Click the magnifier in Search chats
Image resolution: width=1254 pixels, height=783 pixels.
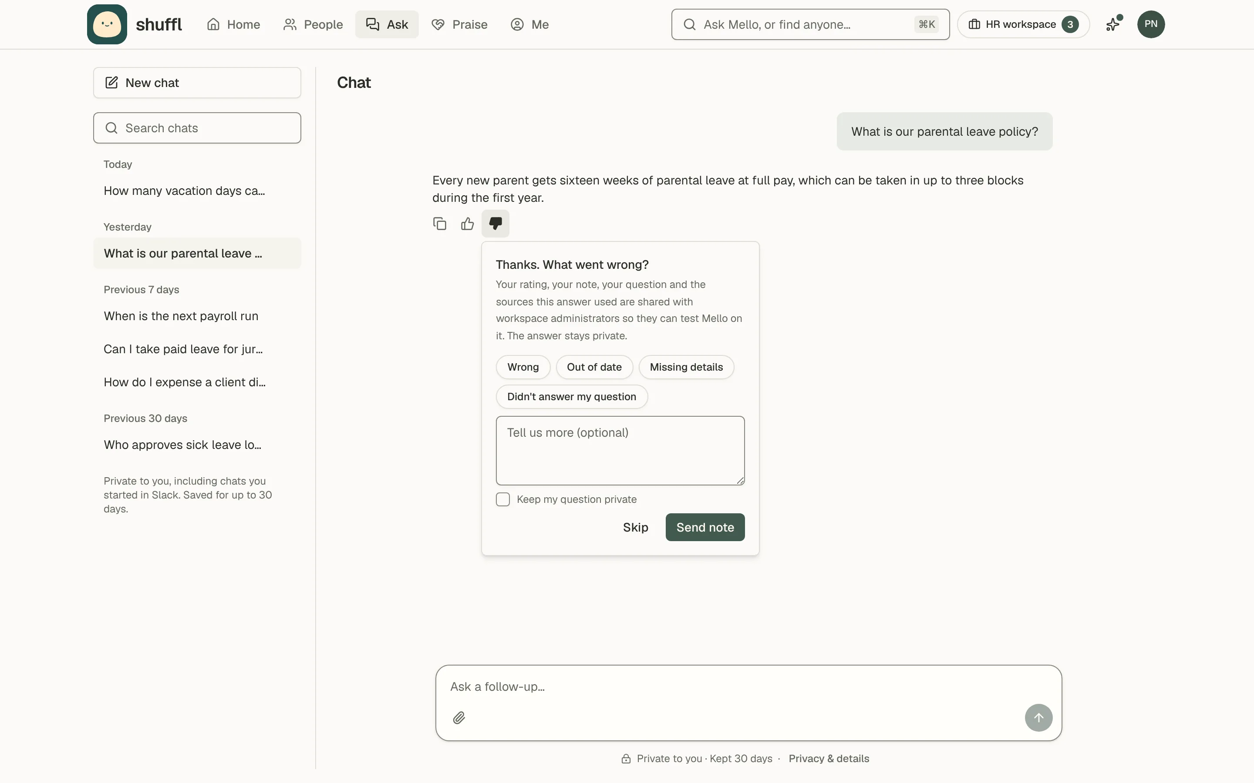(x=111, y=128)
